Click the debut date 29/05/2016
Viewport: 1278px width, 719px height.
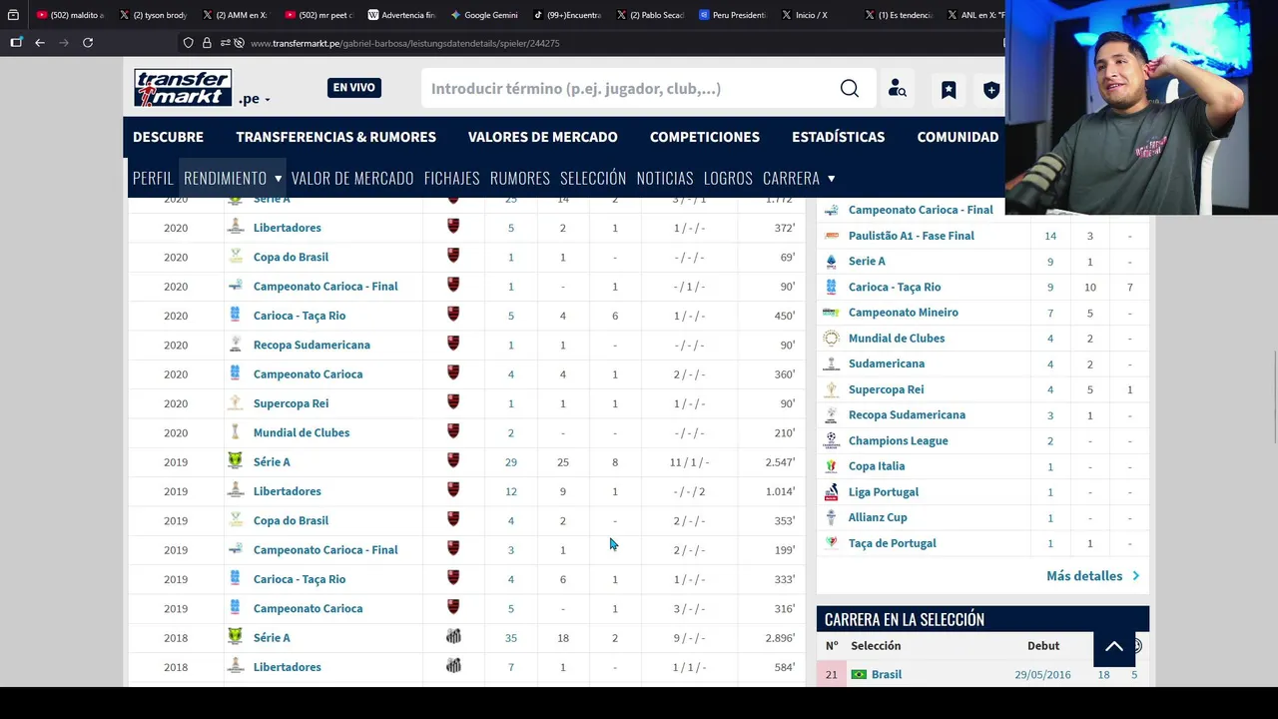[1042, 675]
